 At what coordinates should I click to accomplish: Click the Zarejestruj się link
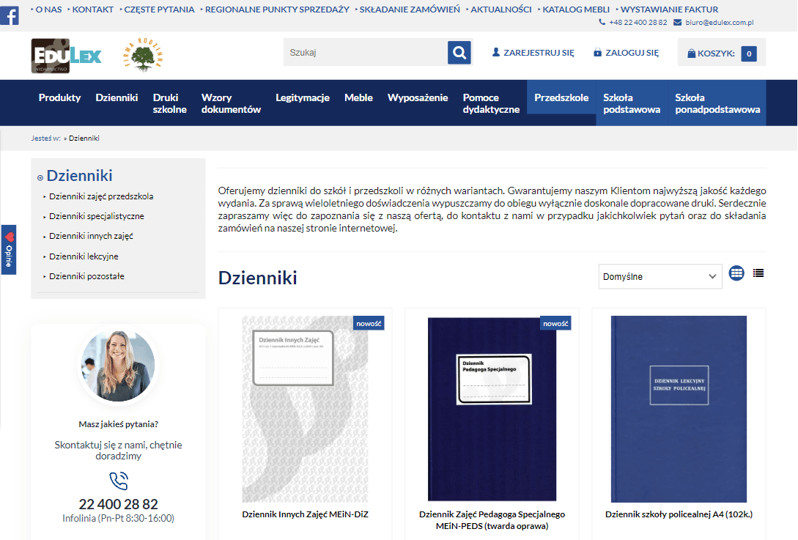tap(533, 53)
